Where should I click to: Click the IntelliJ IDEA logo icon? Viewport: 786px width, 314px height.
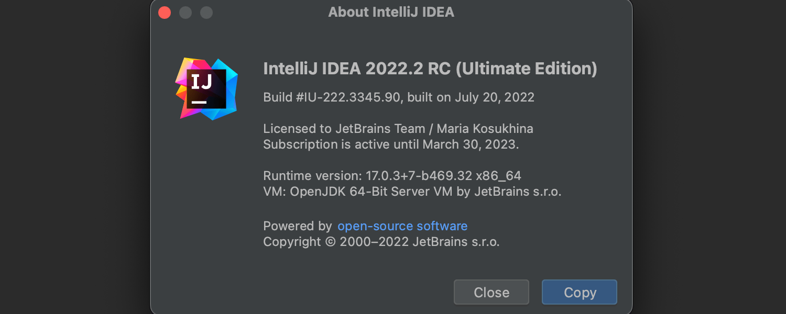[206, 89]
